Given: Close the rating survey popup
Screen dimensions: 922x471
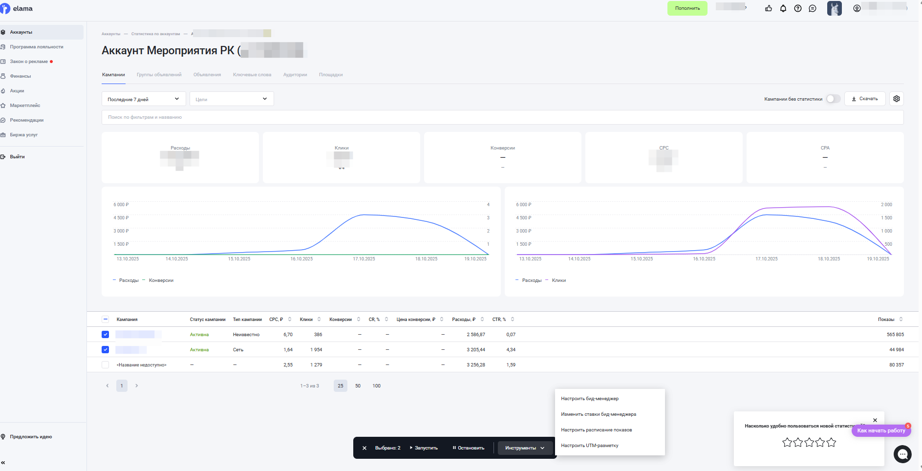Looking at the screenshot, I should [875, 420].
